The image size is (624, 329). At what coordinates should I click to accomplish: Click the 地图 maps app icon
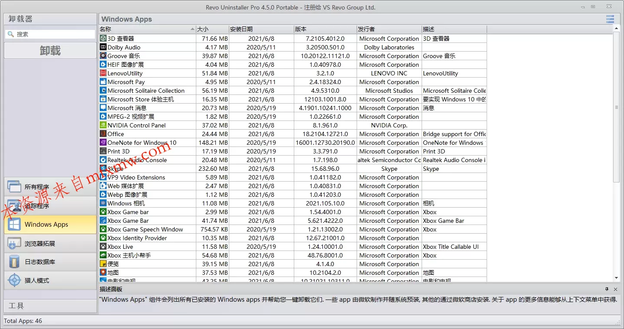(x=103, y=273)
